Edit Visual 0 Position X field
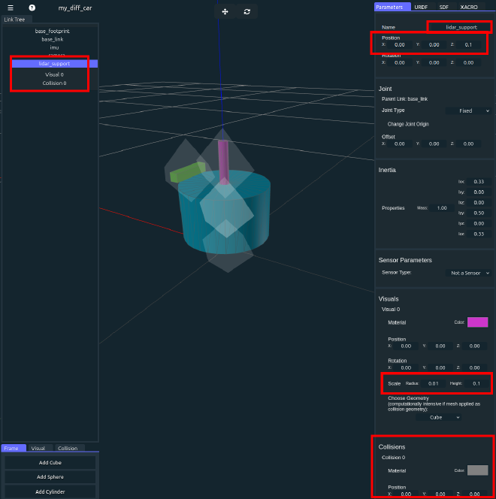 [406, 346]
